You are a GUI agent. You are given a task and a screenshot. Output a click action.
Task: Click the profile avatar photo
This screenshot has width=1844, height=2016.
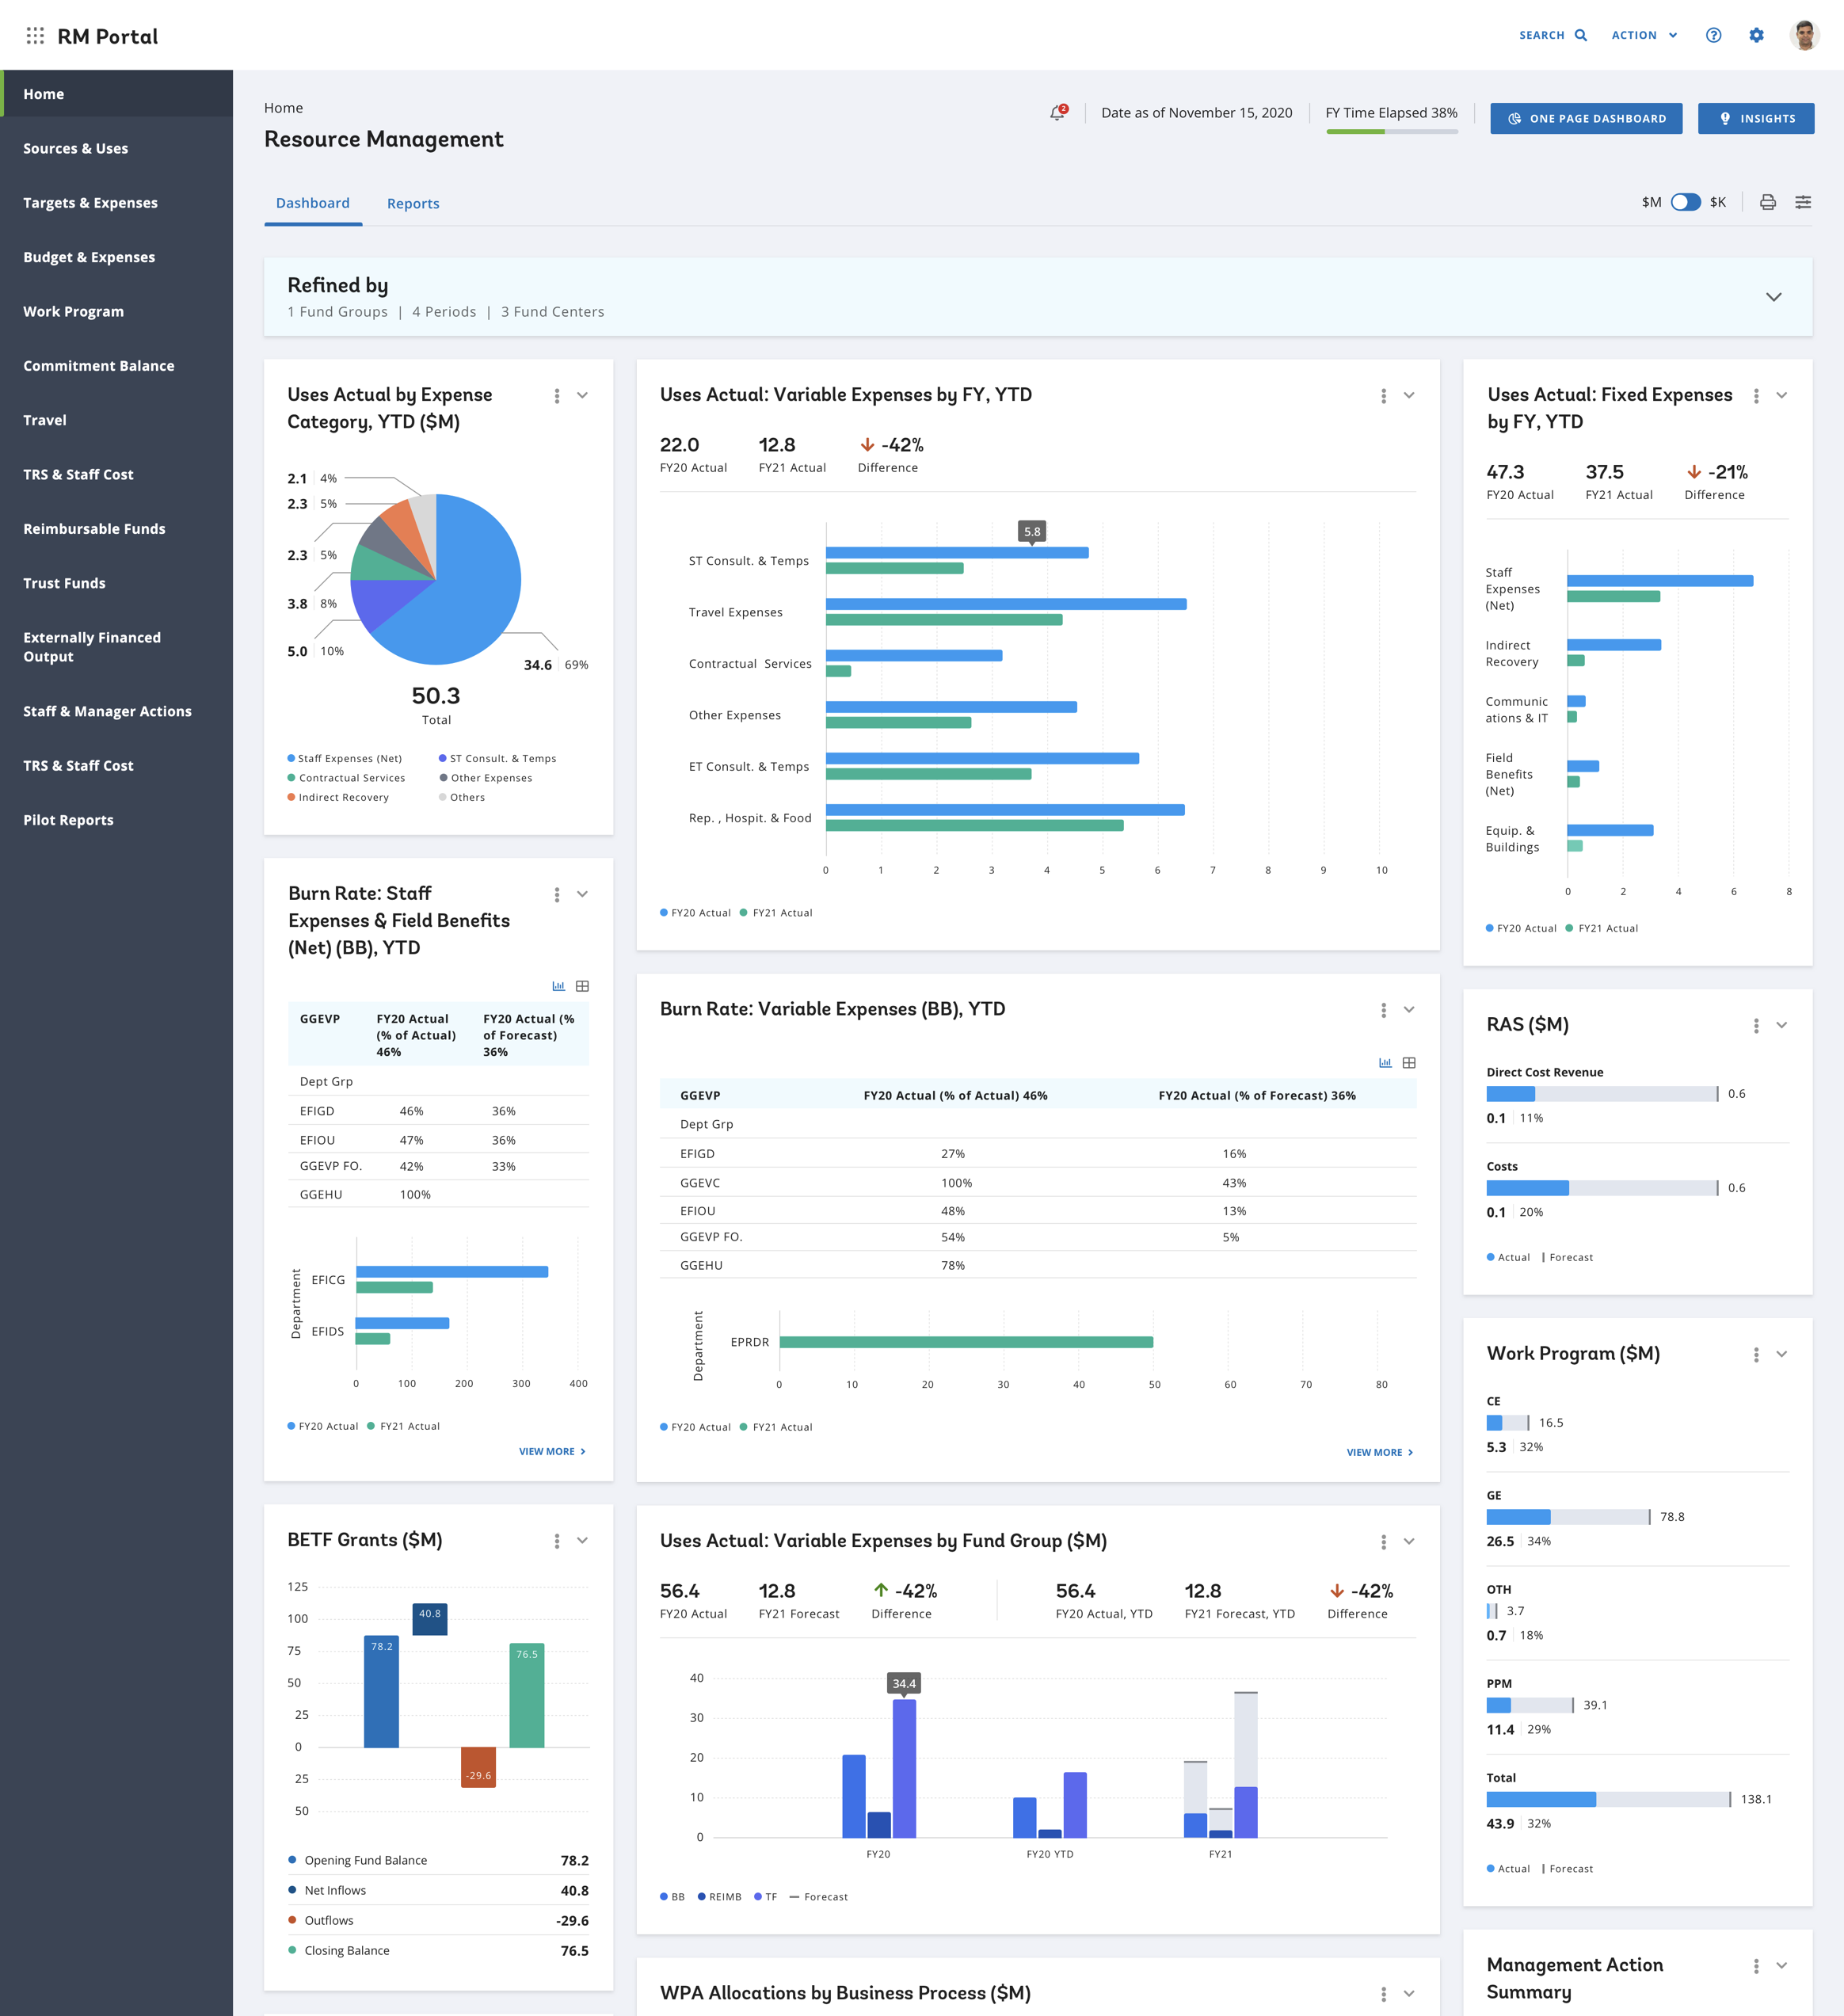1808,35
